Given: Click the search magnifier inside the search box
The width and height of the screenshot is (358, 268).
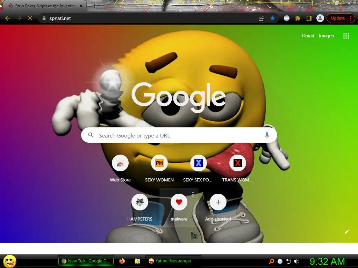Looking at the screenshot, I should tap(91, 135).
